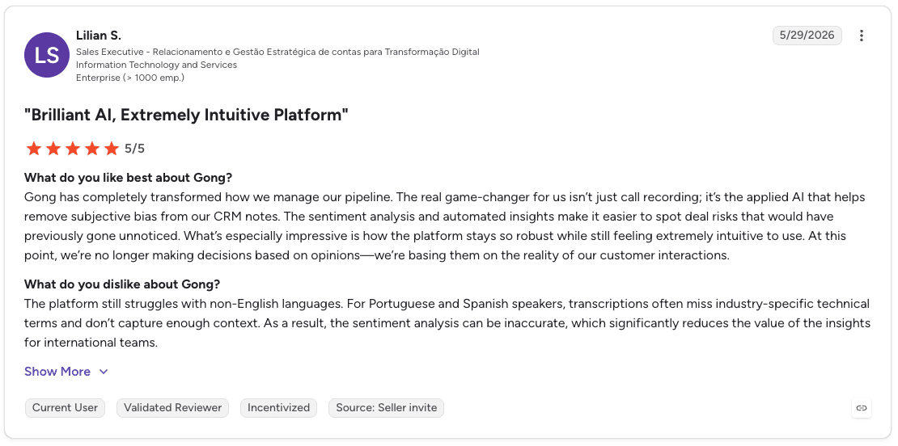Click the purple LS avatar

(46, 55)
